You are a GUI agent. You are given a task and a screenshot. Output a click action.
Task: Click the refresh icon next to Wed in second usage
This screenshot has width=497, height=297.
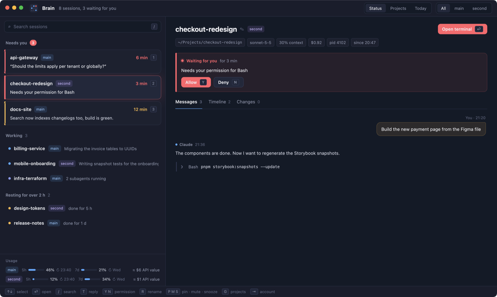[114, 279]
